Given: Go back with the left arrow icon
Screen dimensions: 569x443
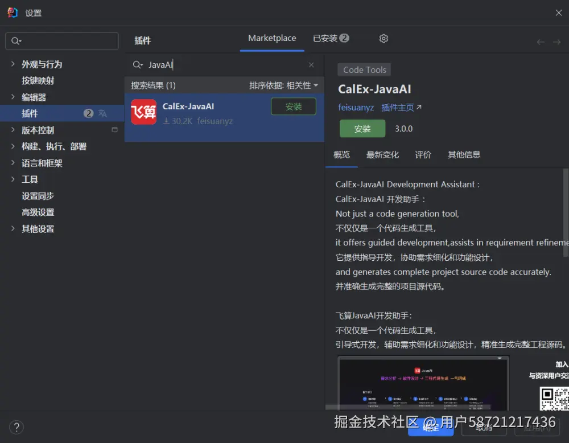Looking at the screenshot, I should pyautogui.click(x=541, y=42).
